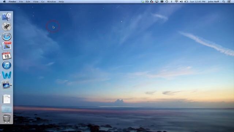Open the green menu bar icon left of the recorder
This screenshot has width=234, height=132.
tap(143, 1)
